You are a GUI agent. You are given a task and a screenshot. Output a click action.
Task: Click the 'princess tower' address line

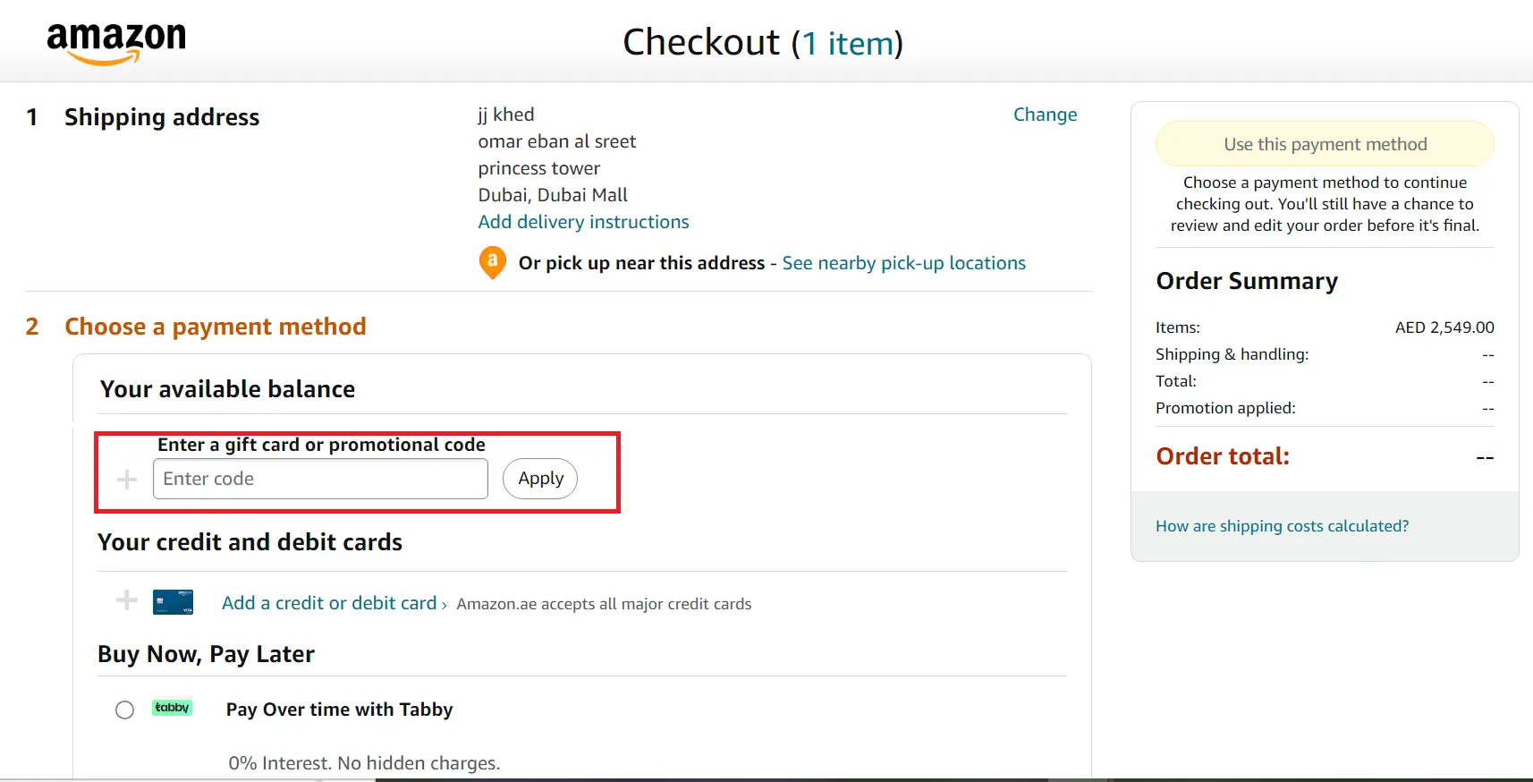click(539, 168)
